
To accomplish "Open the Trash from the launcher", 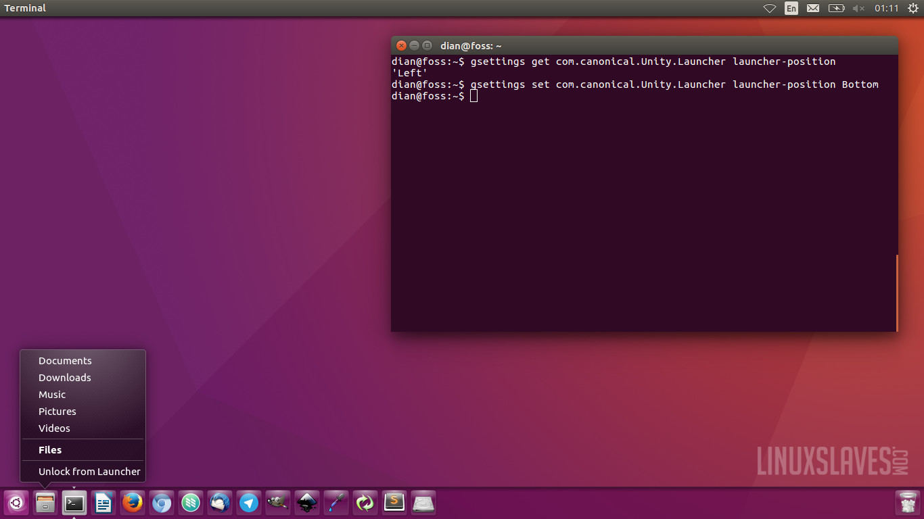I will 907,503.
